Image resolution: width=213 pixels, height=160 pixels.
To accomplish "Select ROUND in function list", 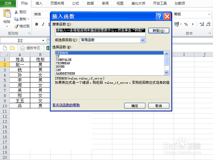I will [110, 66].
